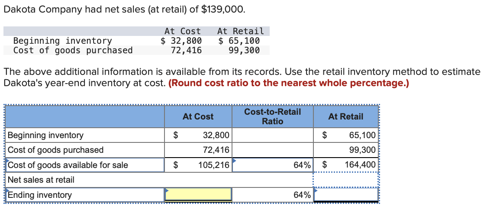The image size is (490, 213).
Task: Click 'At Cost' header in upper monospace table
Action: [x=183, y=31]
